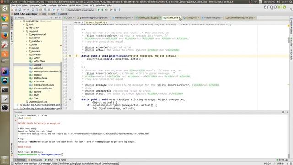Collapse the junit-4.12.jar library node
The image size is (293, 165).
point(21,21)
